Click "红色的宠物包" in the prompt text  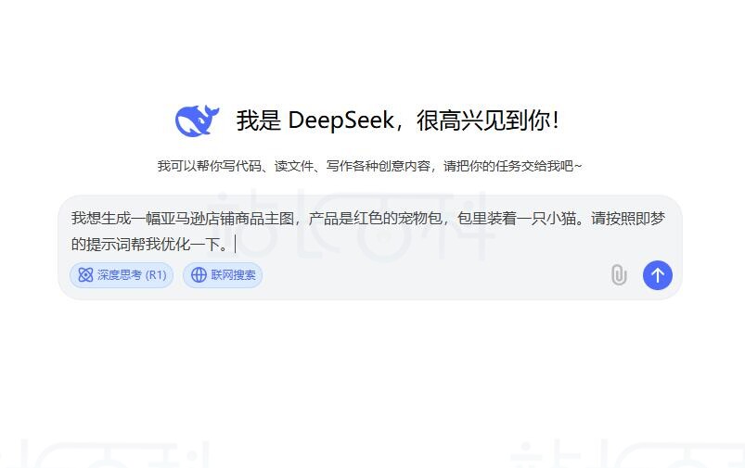click(x=398, y=219)
